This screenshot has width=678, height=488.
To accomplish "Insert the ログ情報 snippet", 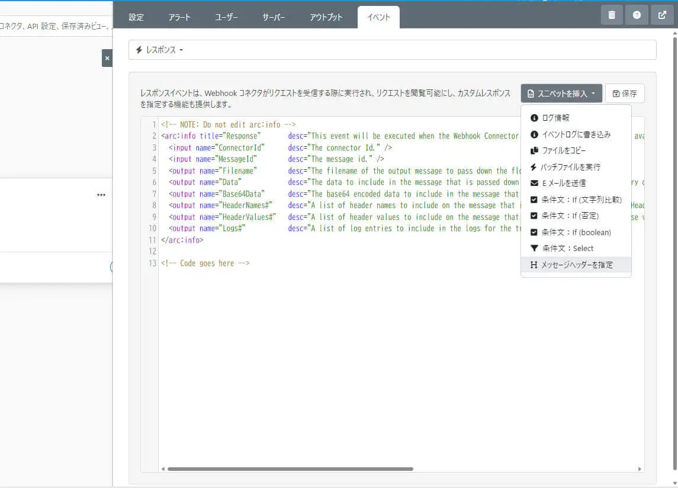I will 555,118.
